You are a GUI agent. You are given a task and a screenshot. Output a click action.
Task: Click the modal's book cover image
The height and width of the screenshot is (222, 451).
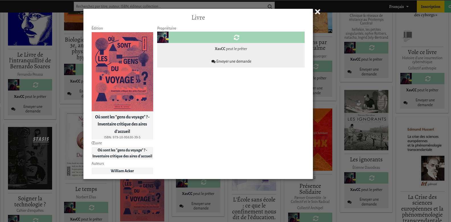pyautogui.click(x=122, y=72)
